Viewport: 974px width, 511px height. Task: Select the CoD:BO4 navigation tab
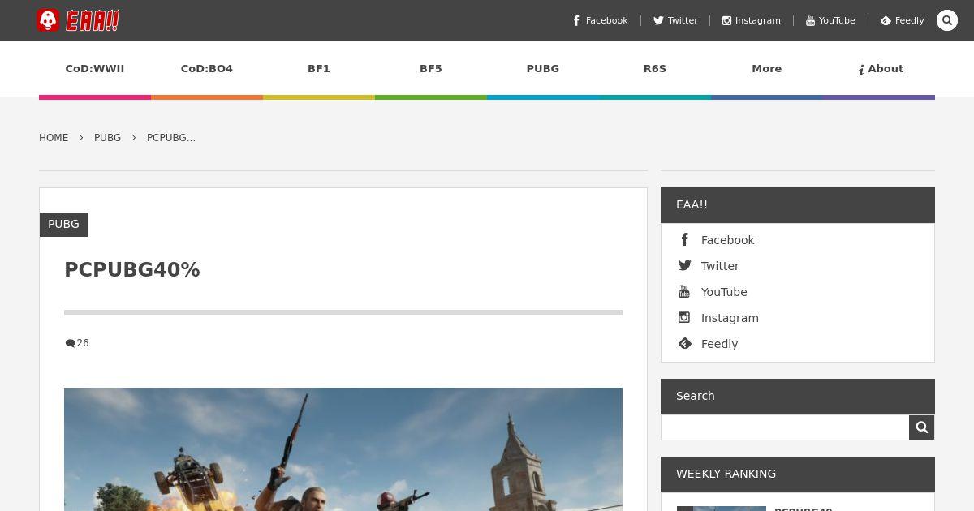pyautogui.click(x=207, y=69)
